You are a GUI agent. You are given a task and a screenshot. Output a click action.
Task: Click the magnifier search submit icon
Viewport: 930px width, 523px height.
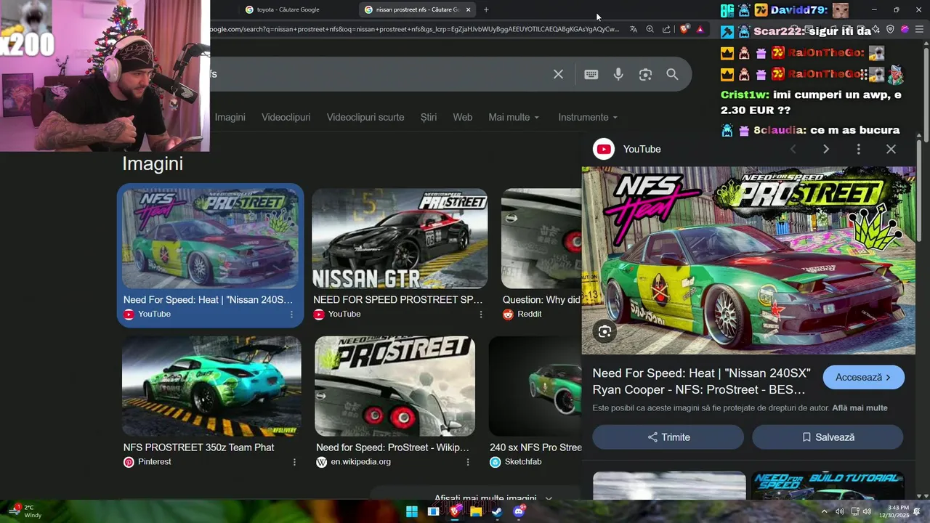tap(672, 74)
